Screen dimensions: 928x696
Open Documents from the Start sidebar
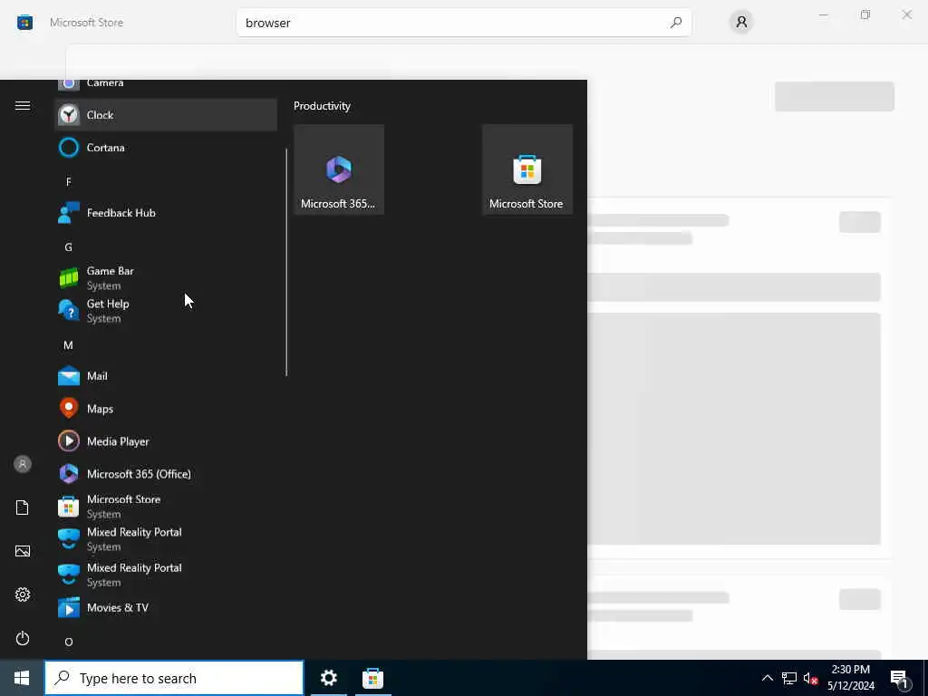[23, 507]
